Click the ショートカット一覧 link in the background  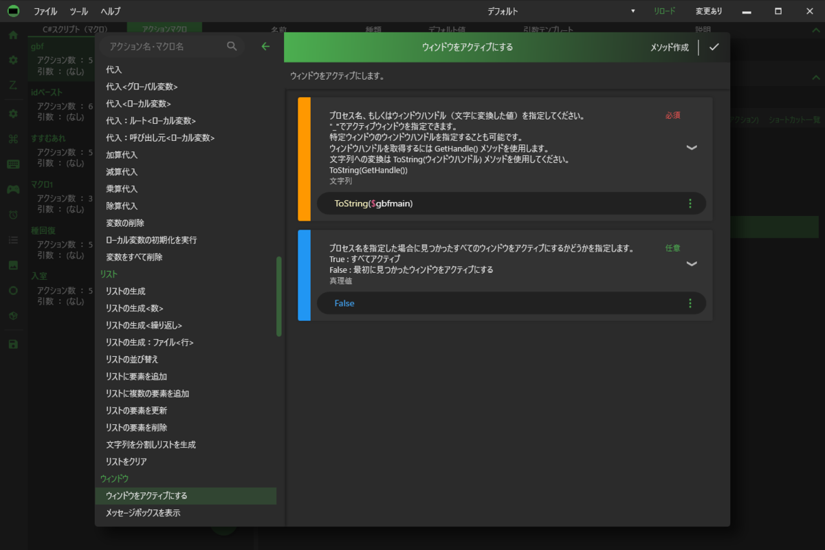pos(795,120)
